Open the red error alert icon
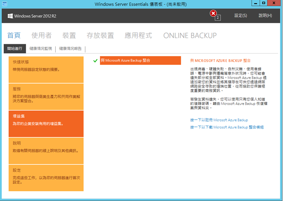Screen dimensions: 283x201 213,13
